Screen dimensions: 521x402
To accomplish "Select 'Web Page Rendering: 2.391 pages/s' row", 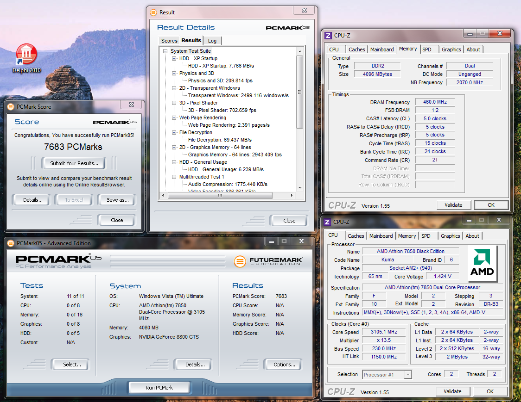I will tap(229, 125).
